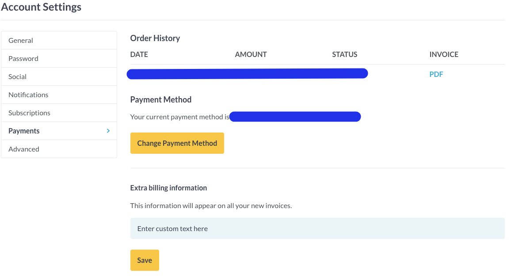Click the INVOICE column header
The width and height of the screenshot is (515, 277).
(444, 54)
